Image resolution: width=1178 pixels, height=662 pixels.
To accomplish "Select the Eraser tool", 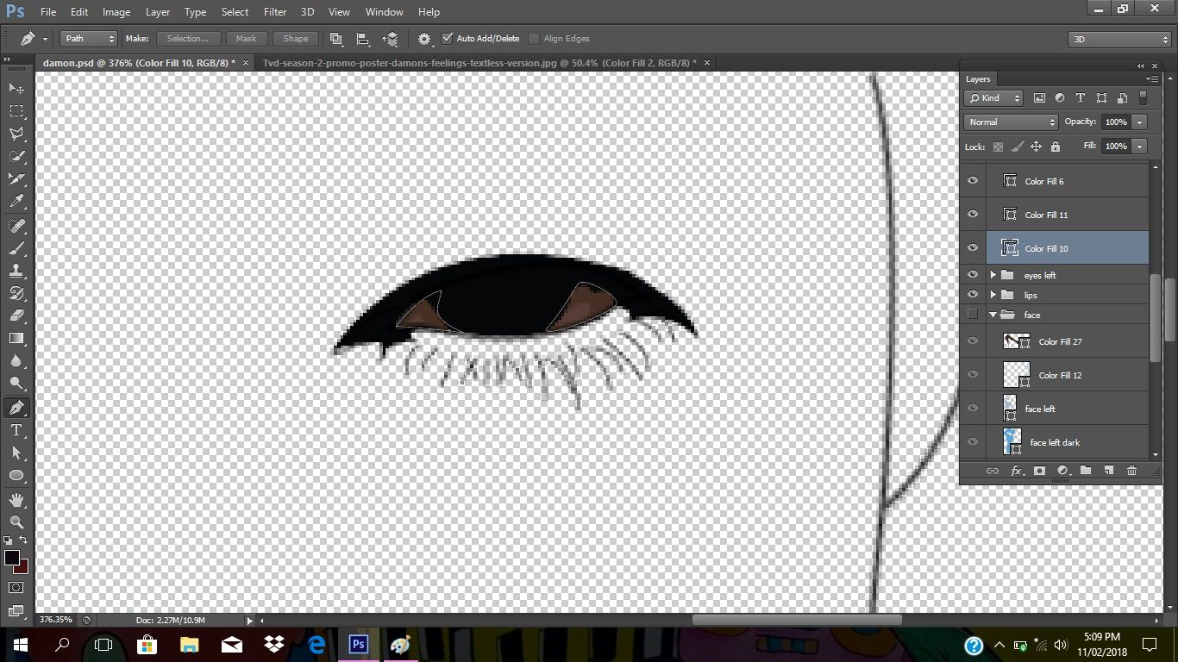I will (16, 315).
